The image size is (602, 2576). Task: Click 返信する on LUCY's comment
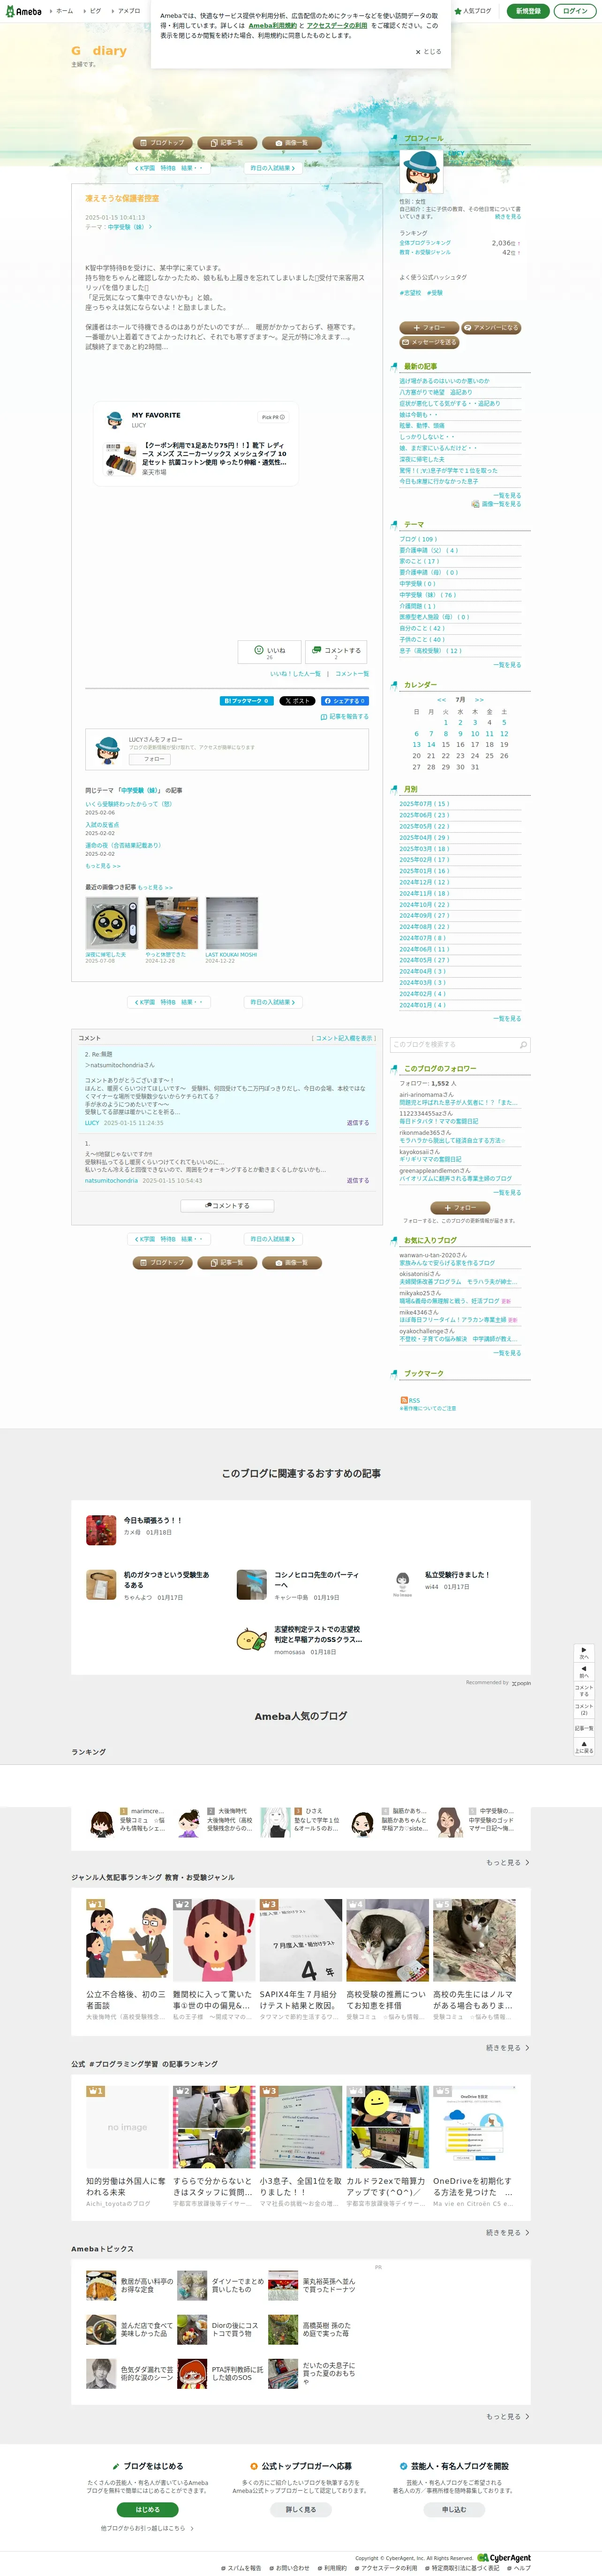point(358,1123)
